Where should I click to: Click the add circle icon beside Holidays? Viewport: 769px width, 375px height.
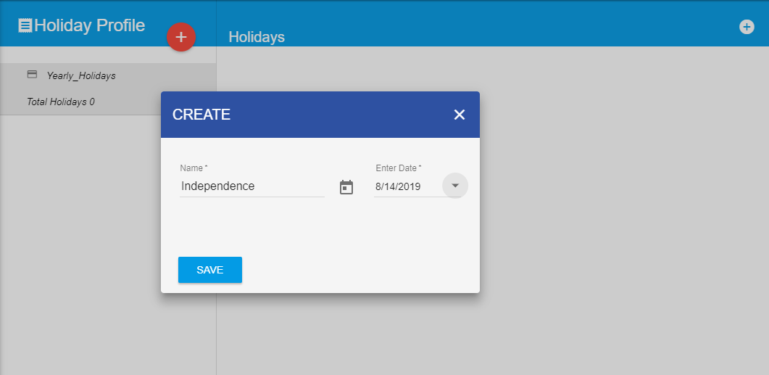coord(747,27)
